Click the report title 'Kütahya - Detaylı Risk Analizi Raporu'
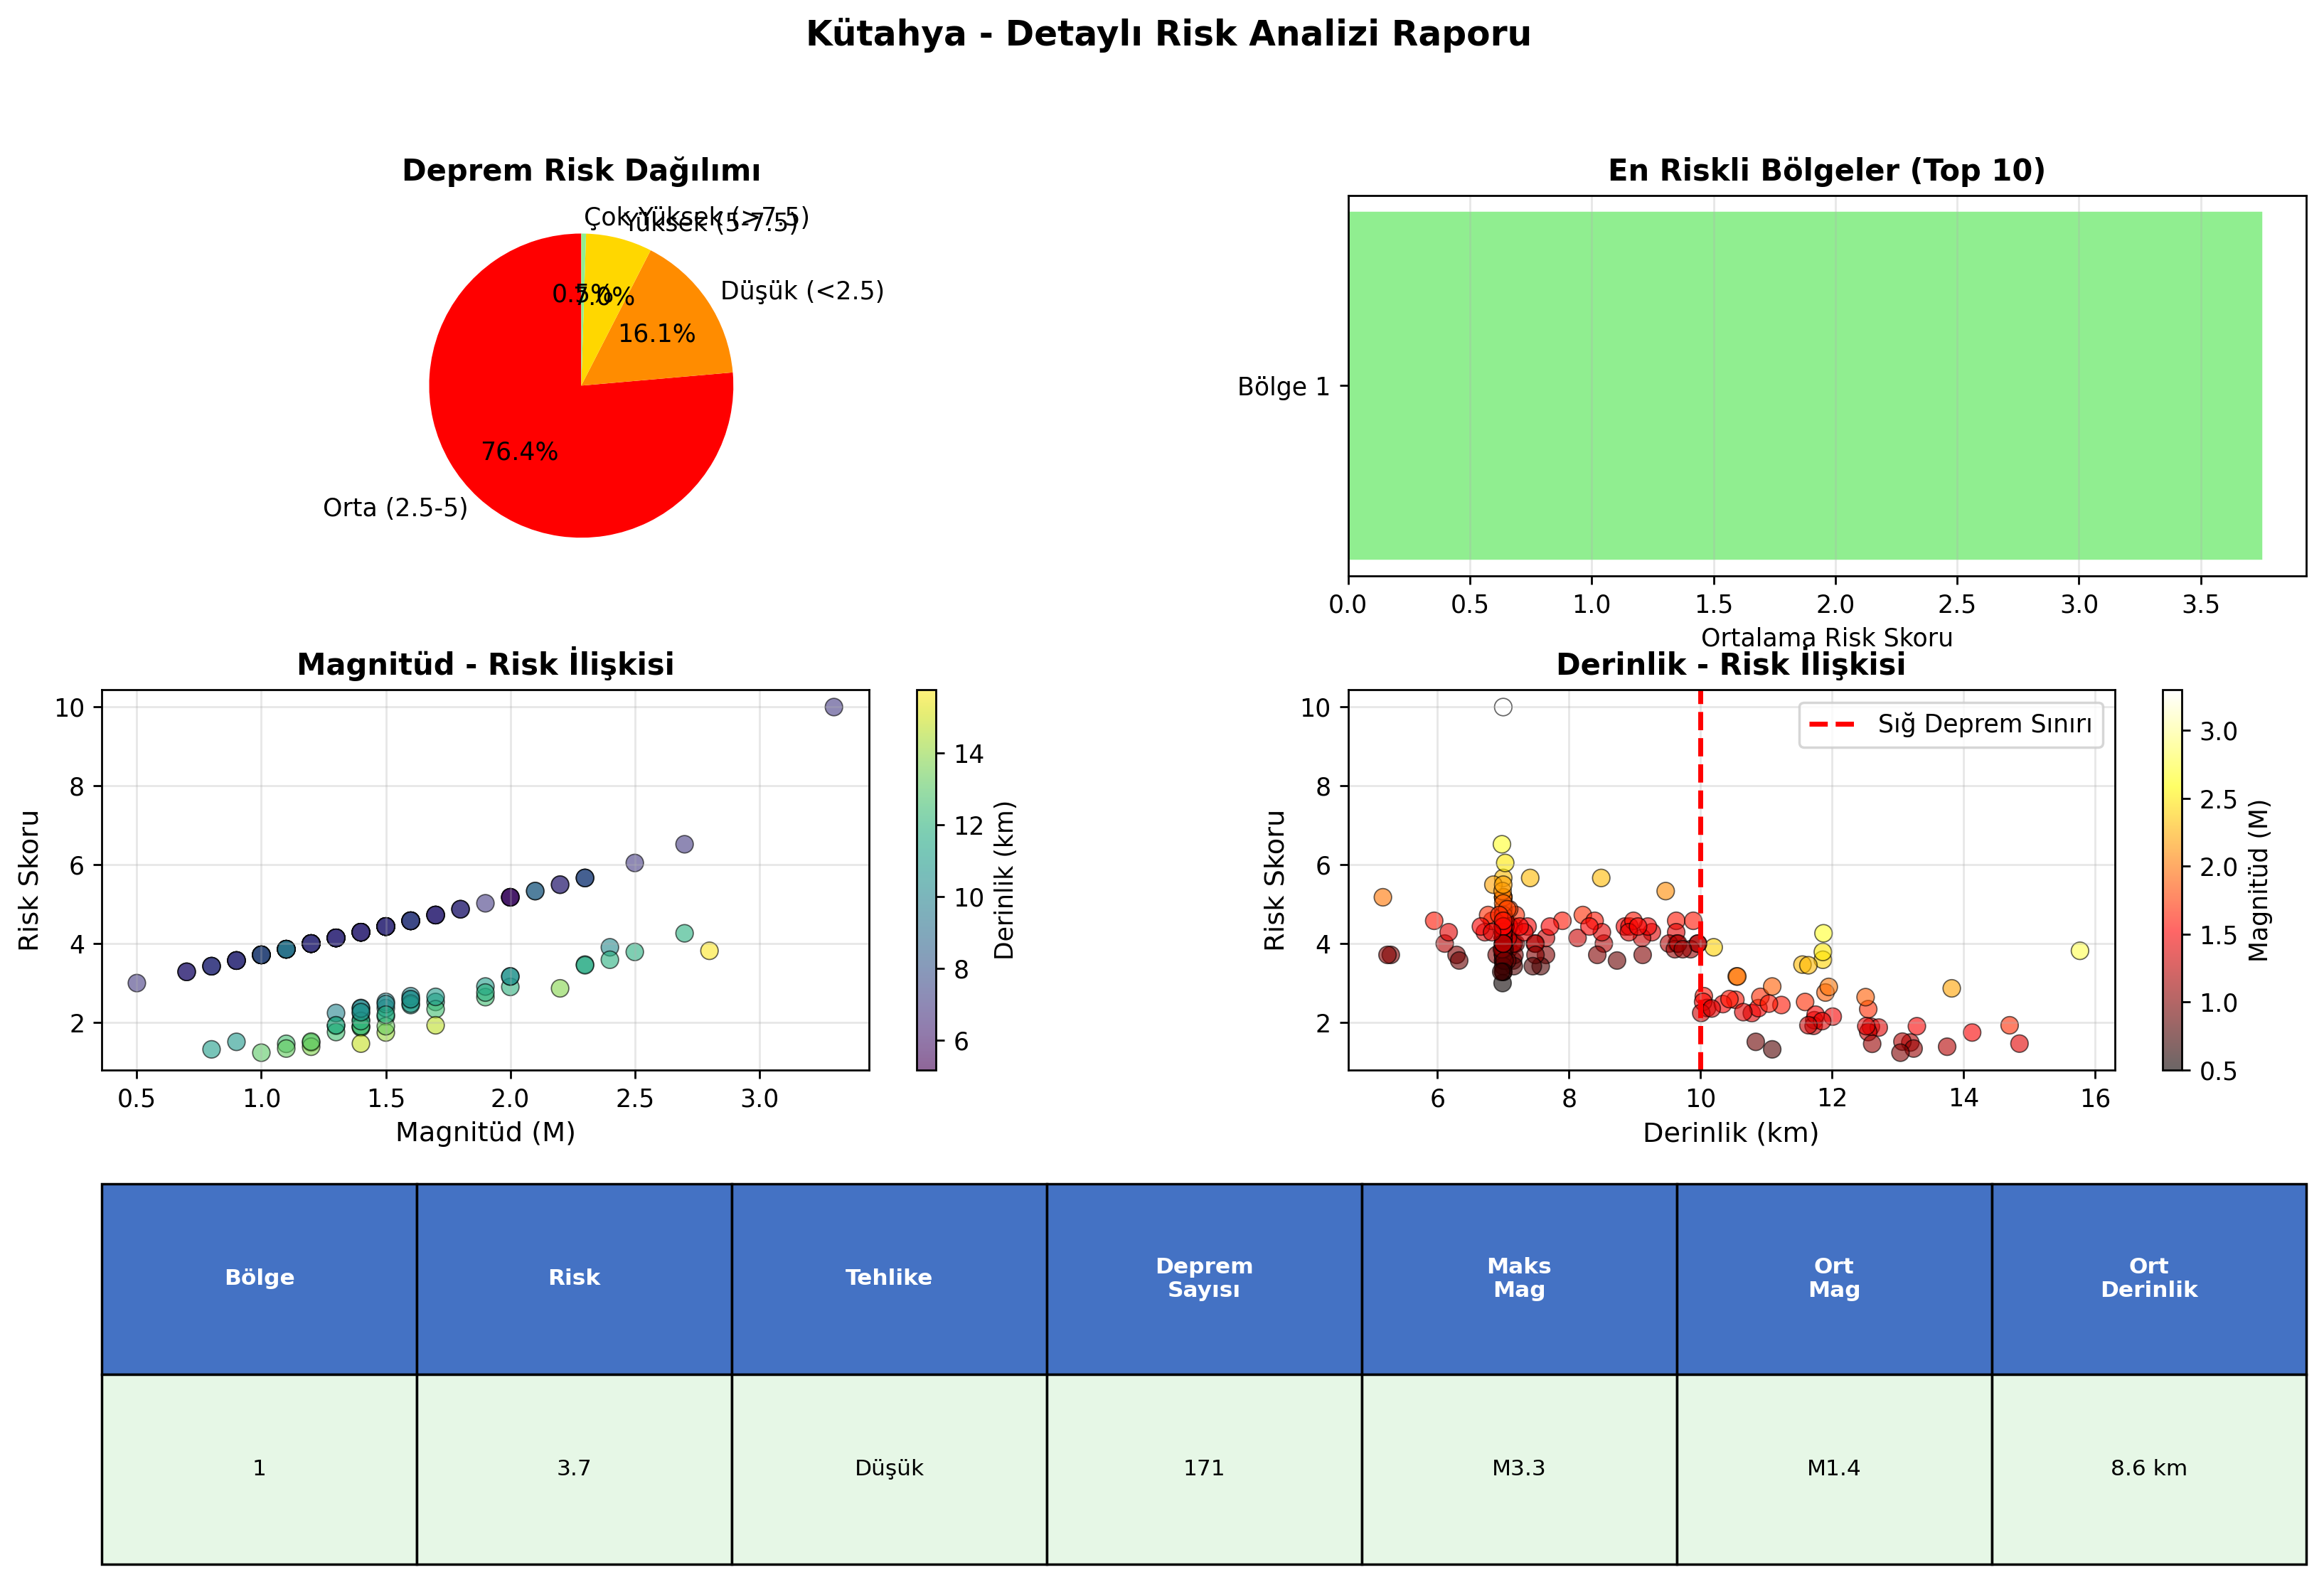The height and width of the screenshot is (1582, 2324). pos(1168,34)
